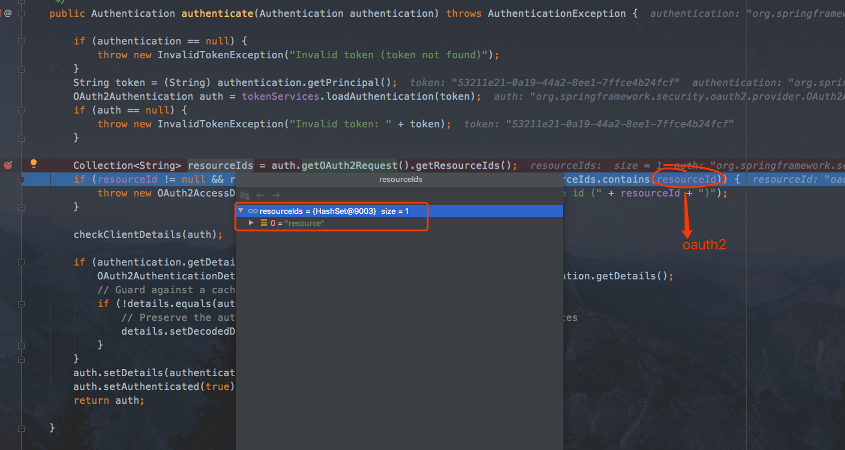
Task: Click the @ gutter icon beside authenticate
Action: pos(8,12)
